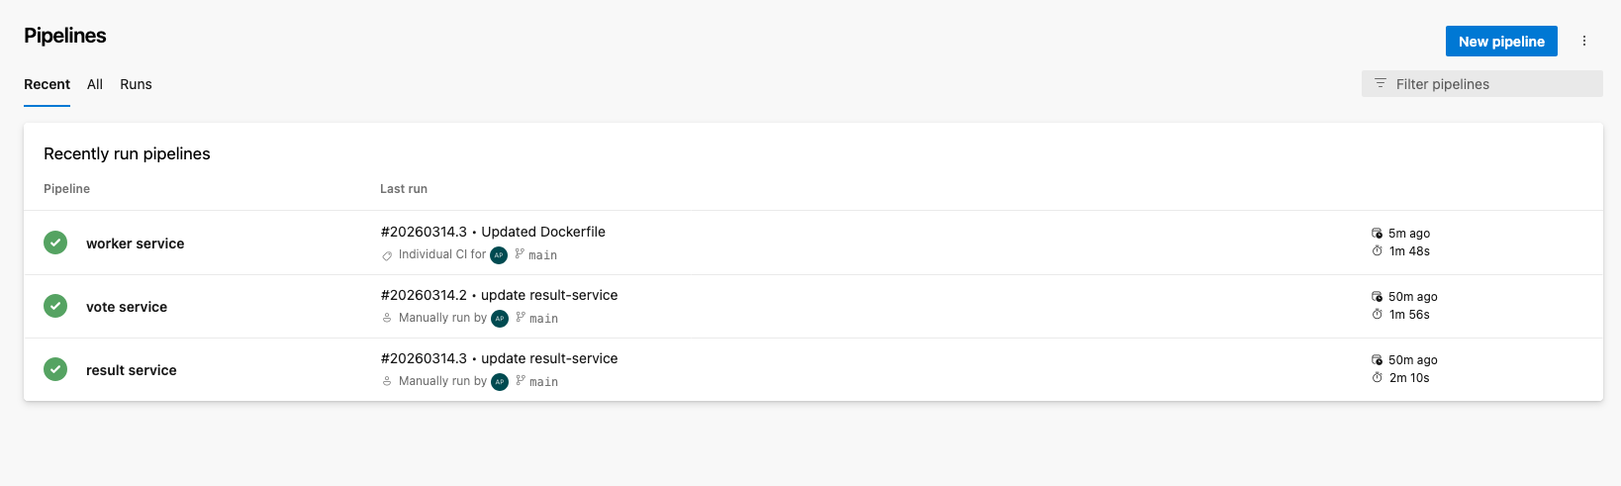Click the main branch icon on worker service

(520, 254)
